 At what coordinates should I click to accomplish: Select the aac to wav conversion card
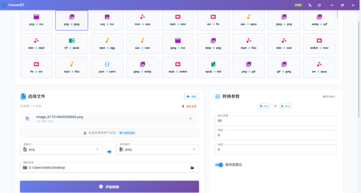pos(142,44)
